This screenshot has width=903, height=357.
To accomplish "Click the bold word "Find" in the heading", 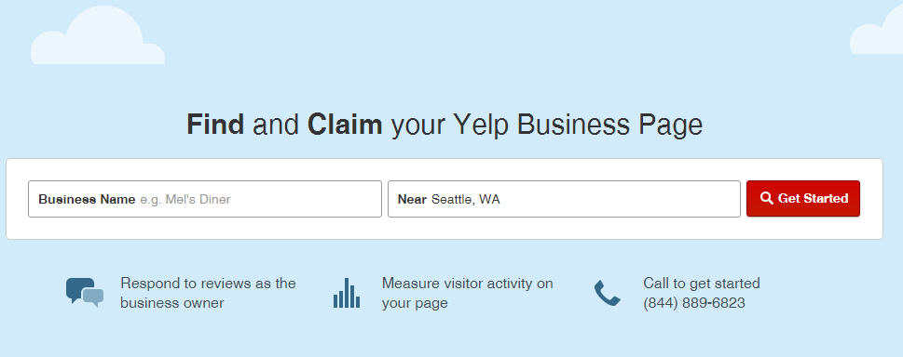I will pyautogui.click(x=215, y=125).
